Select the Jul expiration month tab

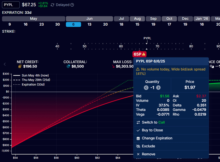121,19
